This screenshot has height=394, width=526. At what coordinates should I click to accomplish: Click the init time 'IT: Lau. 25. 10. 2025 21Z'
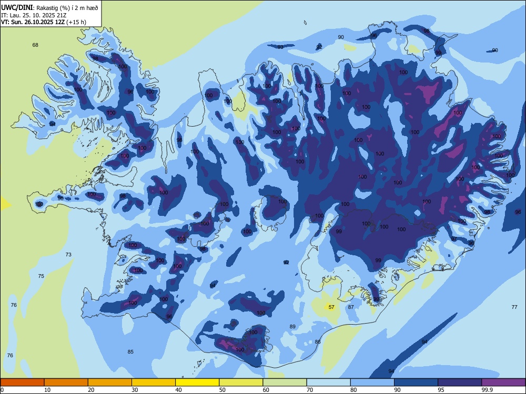[34, 15]
